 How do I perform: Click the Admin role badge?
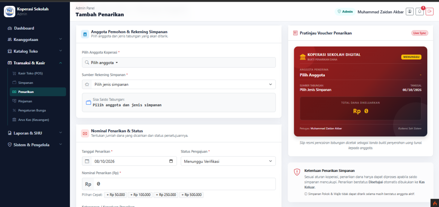click(x=345, y=12)
